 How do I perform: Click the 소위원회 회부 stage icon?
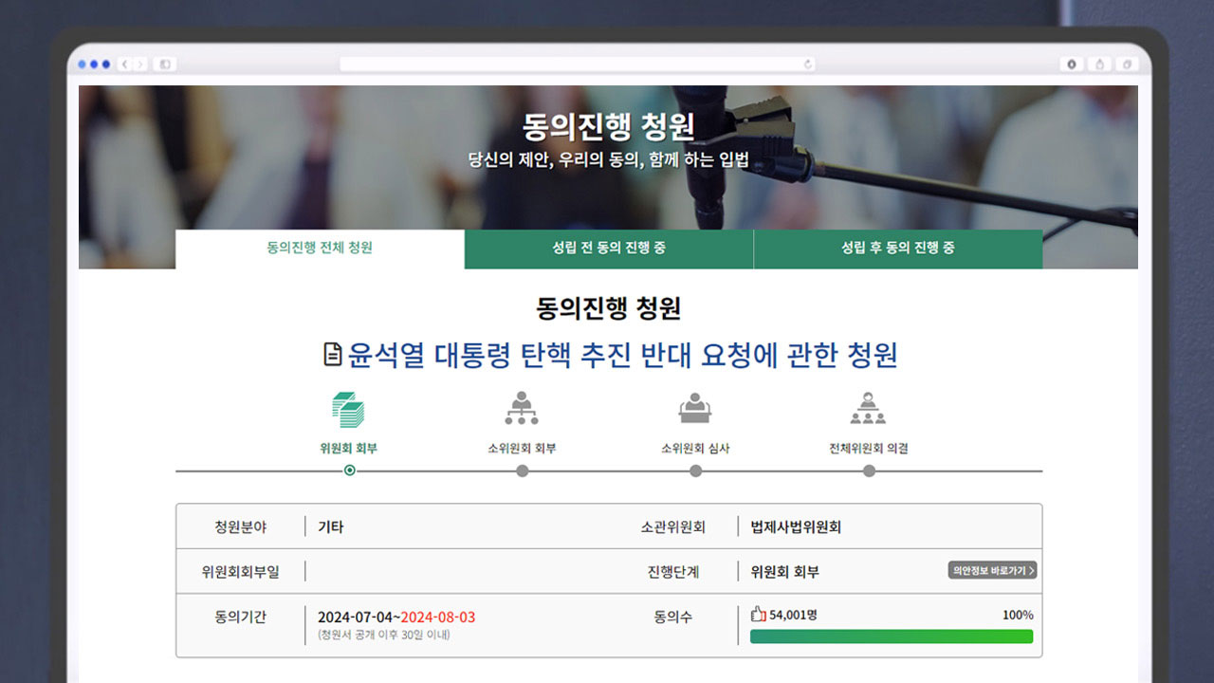[521, 408]
